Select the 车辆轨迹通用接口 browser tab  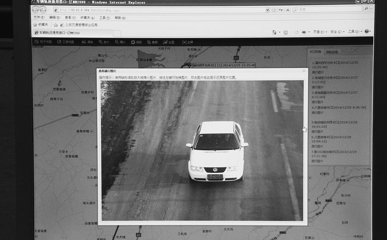tap(73, 33)
